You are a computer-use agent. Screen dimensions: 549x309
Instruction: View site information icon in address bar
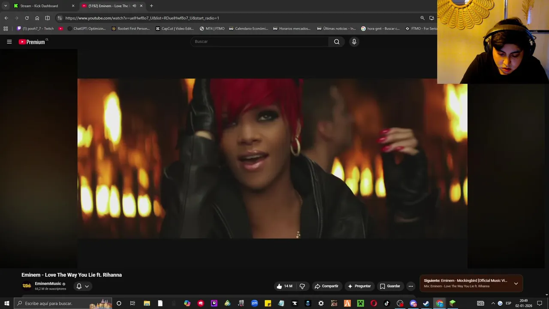pos(60,18)
